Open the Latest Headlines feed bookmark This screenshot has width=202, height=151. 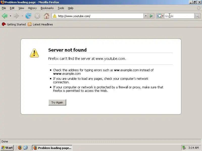click(40, 24)
